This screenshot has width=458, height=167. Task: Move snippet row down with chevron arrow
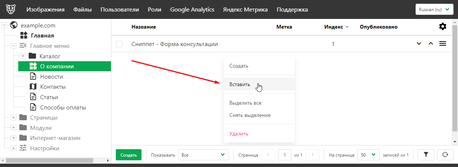point(419,44)
